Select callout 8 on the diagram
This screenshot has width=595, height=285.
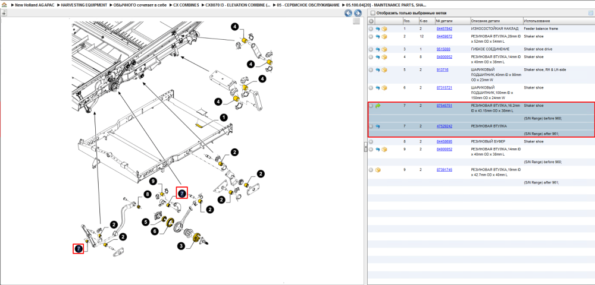[x=148, y=195]
